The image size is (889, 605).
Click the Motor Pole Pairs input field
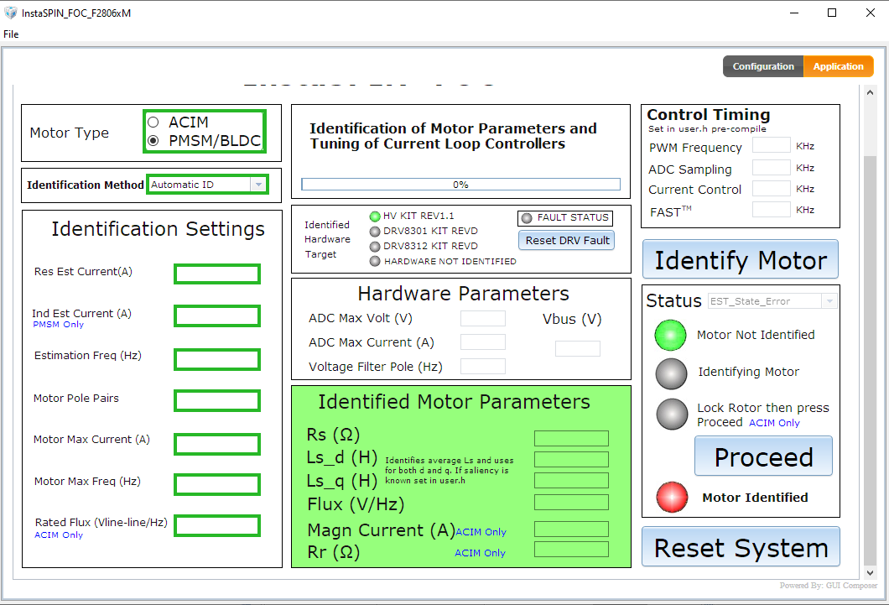[217, 400]
